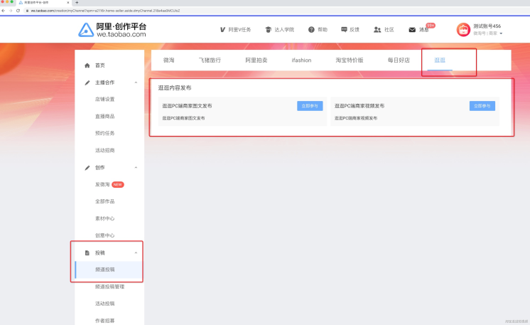Collapse the 投稿 sidebar section
530x325 pixels.
136,252
